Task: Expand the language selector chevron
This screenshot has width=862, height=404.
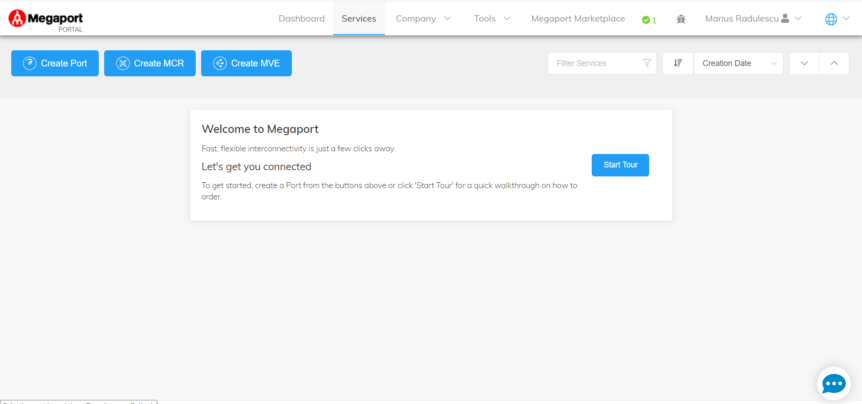Action: point(846,18)
